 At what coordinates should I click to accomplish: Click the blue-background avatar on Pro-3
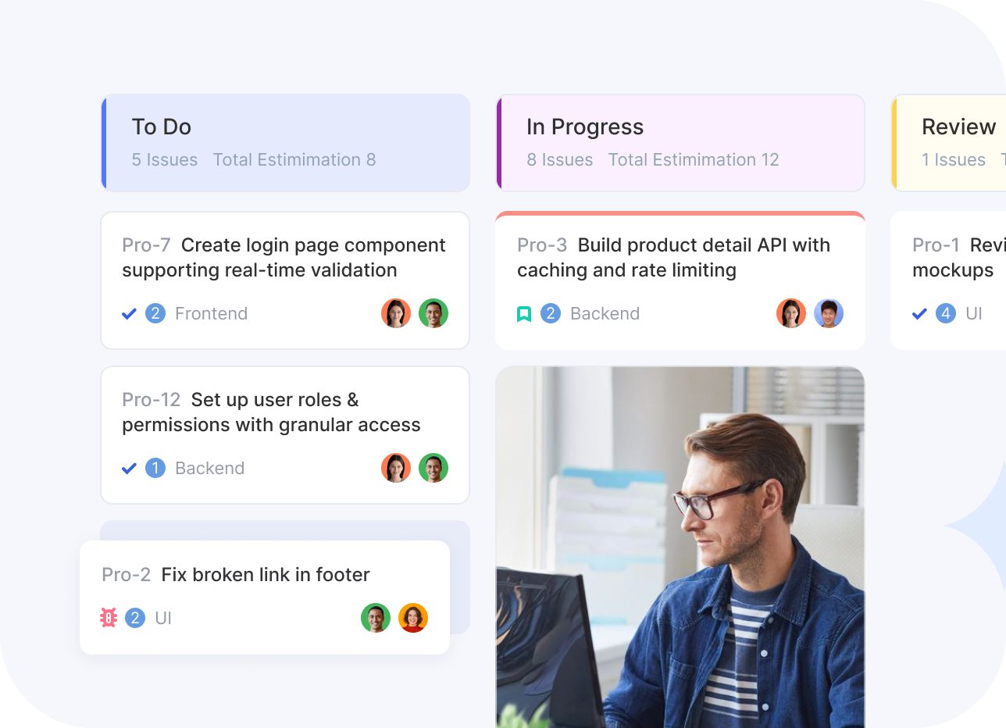click(829, 314)
